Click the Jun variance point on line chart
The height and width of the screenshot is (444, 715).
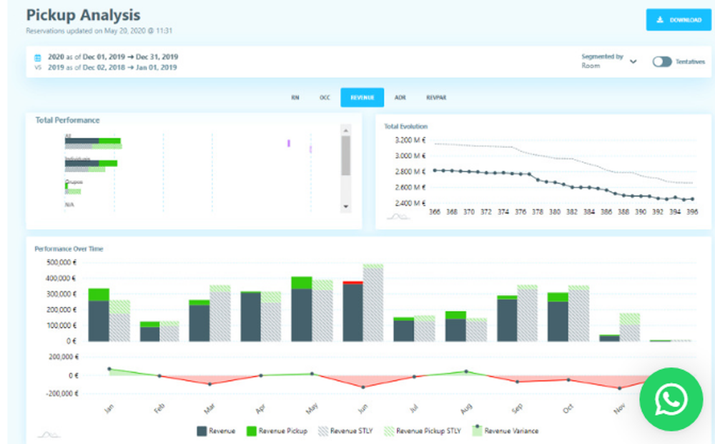(x=363, y=387)
